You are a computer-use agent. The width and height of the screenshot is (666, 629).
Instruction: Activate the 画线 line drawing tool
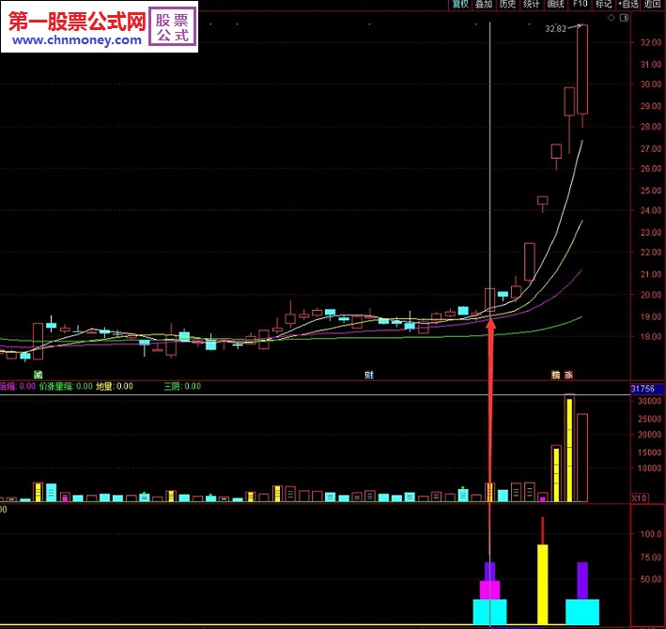[555, 5]
